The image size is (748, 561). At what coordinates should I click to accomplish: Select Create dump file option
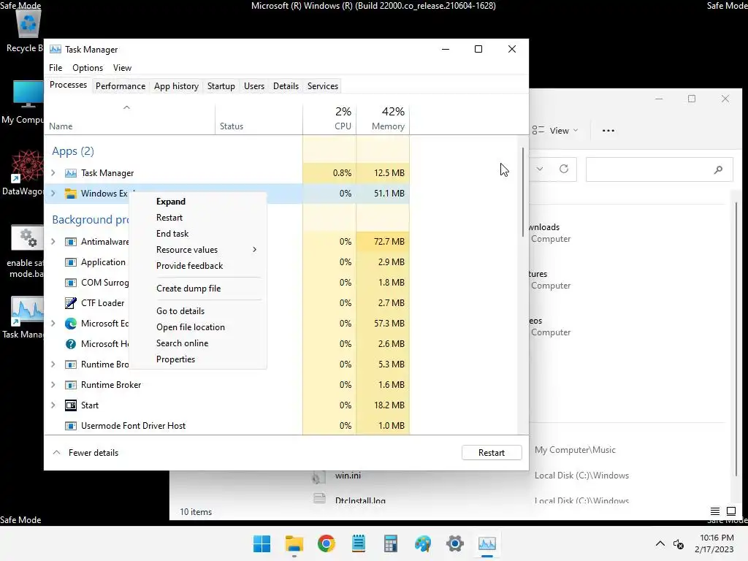(188, 288)
